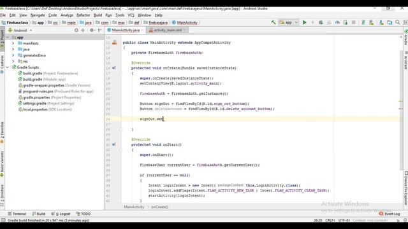
Task: Open the Gradle side tab on right edge
Action: click(405, 38)
